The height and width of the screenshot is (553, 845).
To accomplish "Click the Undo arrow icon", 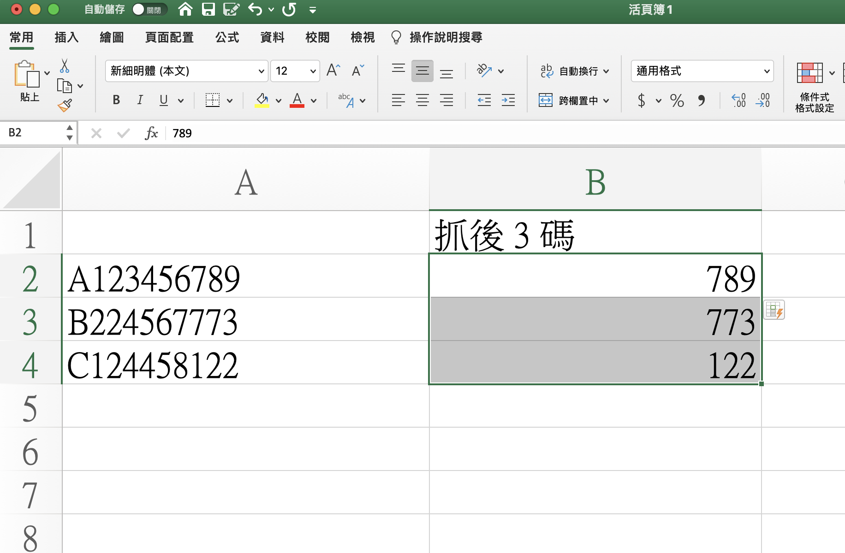I will tap(255, 9).
